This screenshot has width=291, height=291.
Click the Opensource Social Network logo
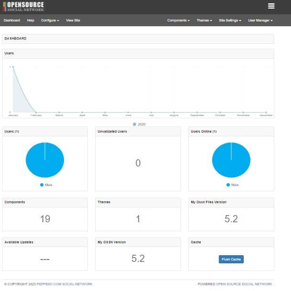tap(23, 7)
